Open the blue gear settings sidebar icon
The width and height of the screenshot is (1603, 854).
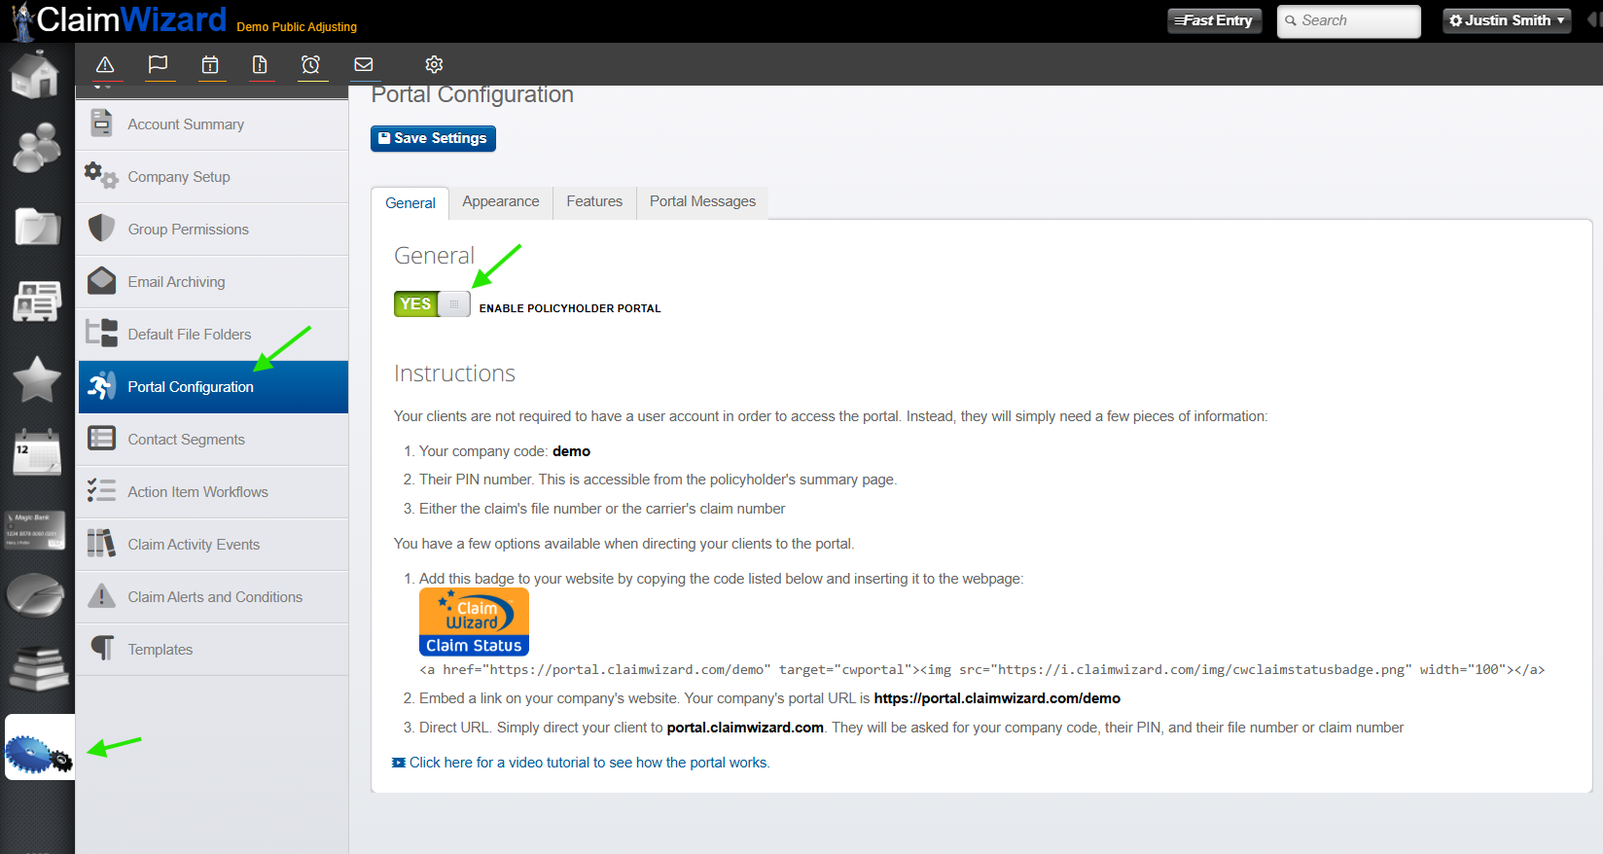(x=39, y=748)
